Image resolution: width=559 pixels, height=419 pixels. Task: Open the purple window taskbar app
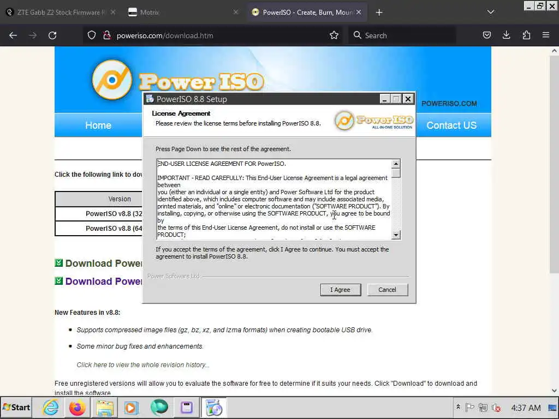(187, 408)
